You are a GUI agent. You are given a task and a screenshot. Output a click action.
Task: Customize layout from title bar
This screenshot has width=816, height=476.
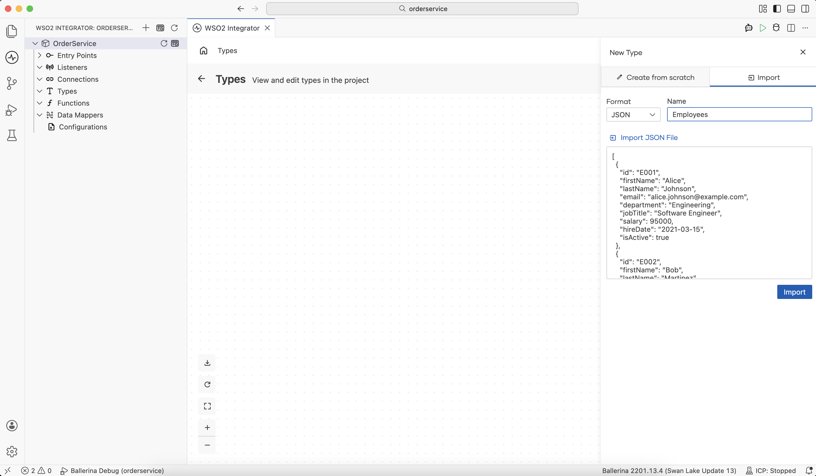click(763, 9)
